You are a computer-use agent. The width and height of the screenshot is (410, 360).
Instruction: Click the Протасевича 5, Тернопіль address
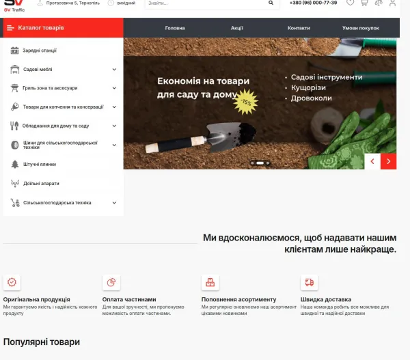[x=73, y=3]
